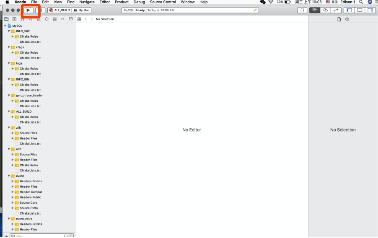
Task: Open Spotlight search in menu bar
Action: tap(361, 2)
